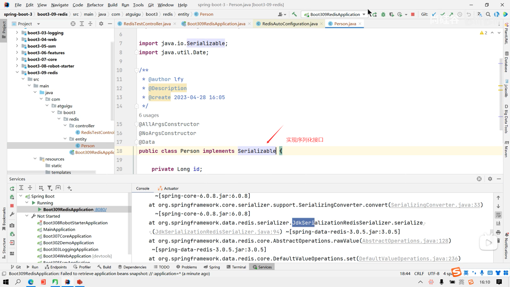Open the Refactor menu

95,5
